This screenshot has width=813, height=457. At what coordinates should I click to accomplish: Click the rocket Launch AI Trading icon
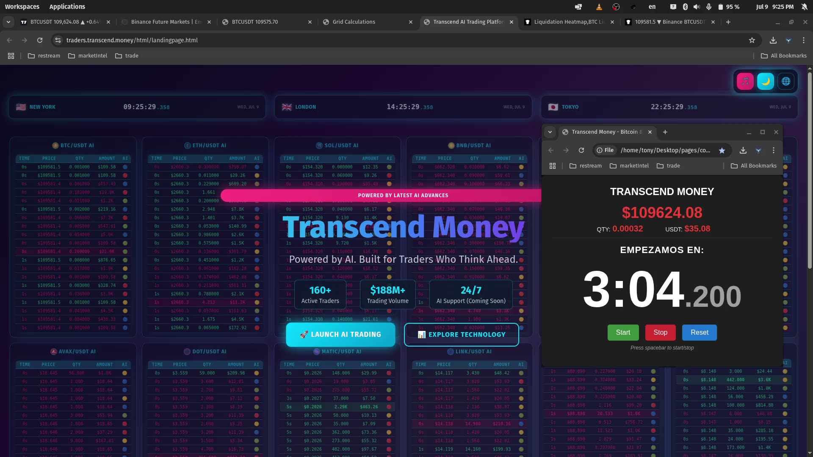(x=304, y=334)
